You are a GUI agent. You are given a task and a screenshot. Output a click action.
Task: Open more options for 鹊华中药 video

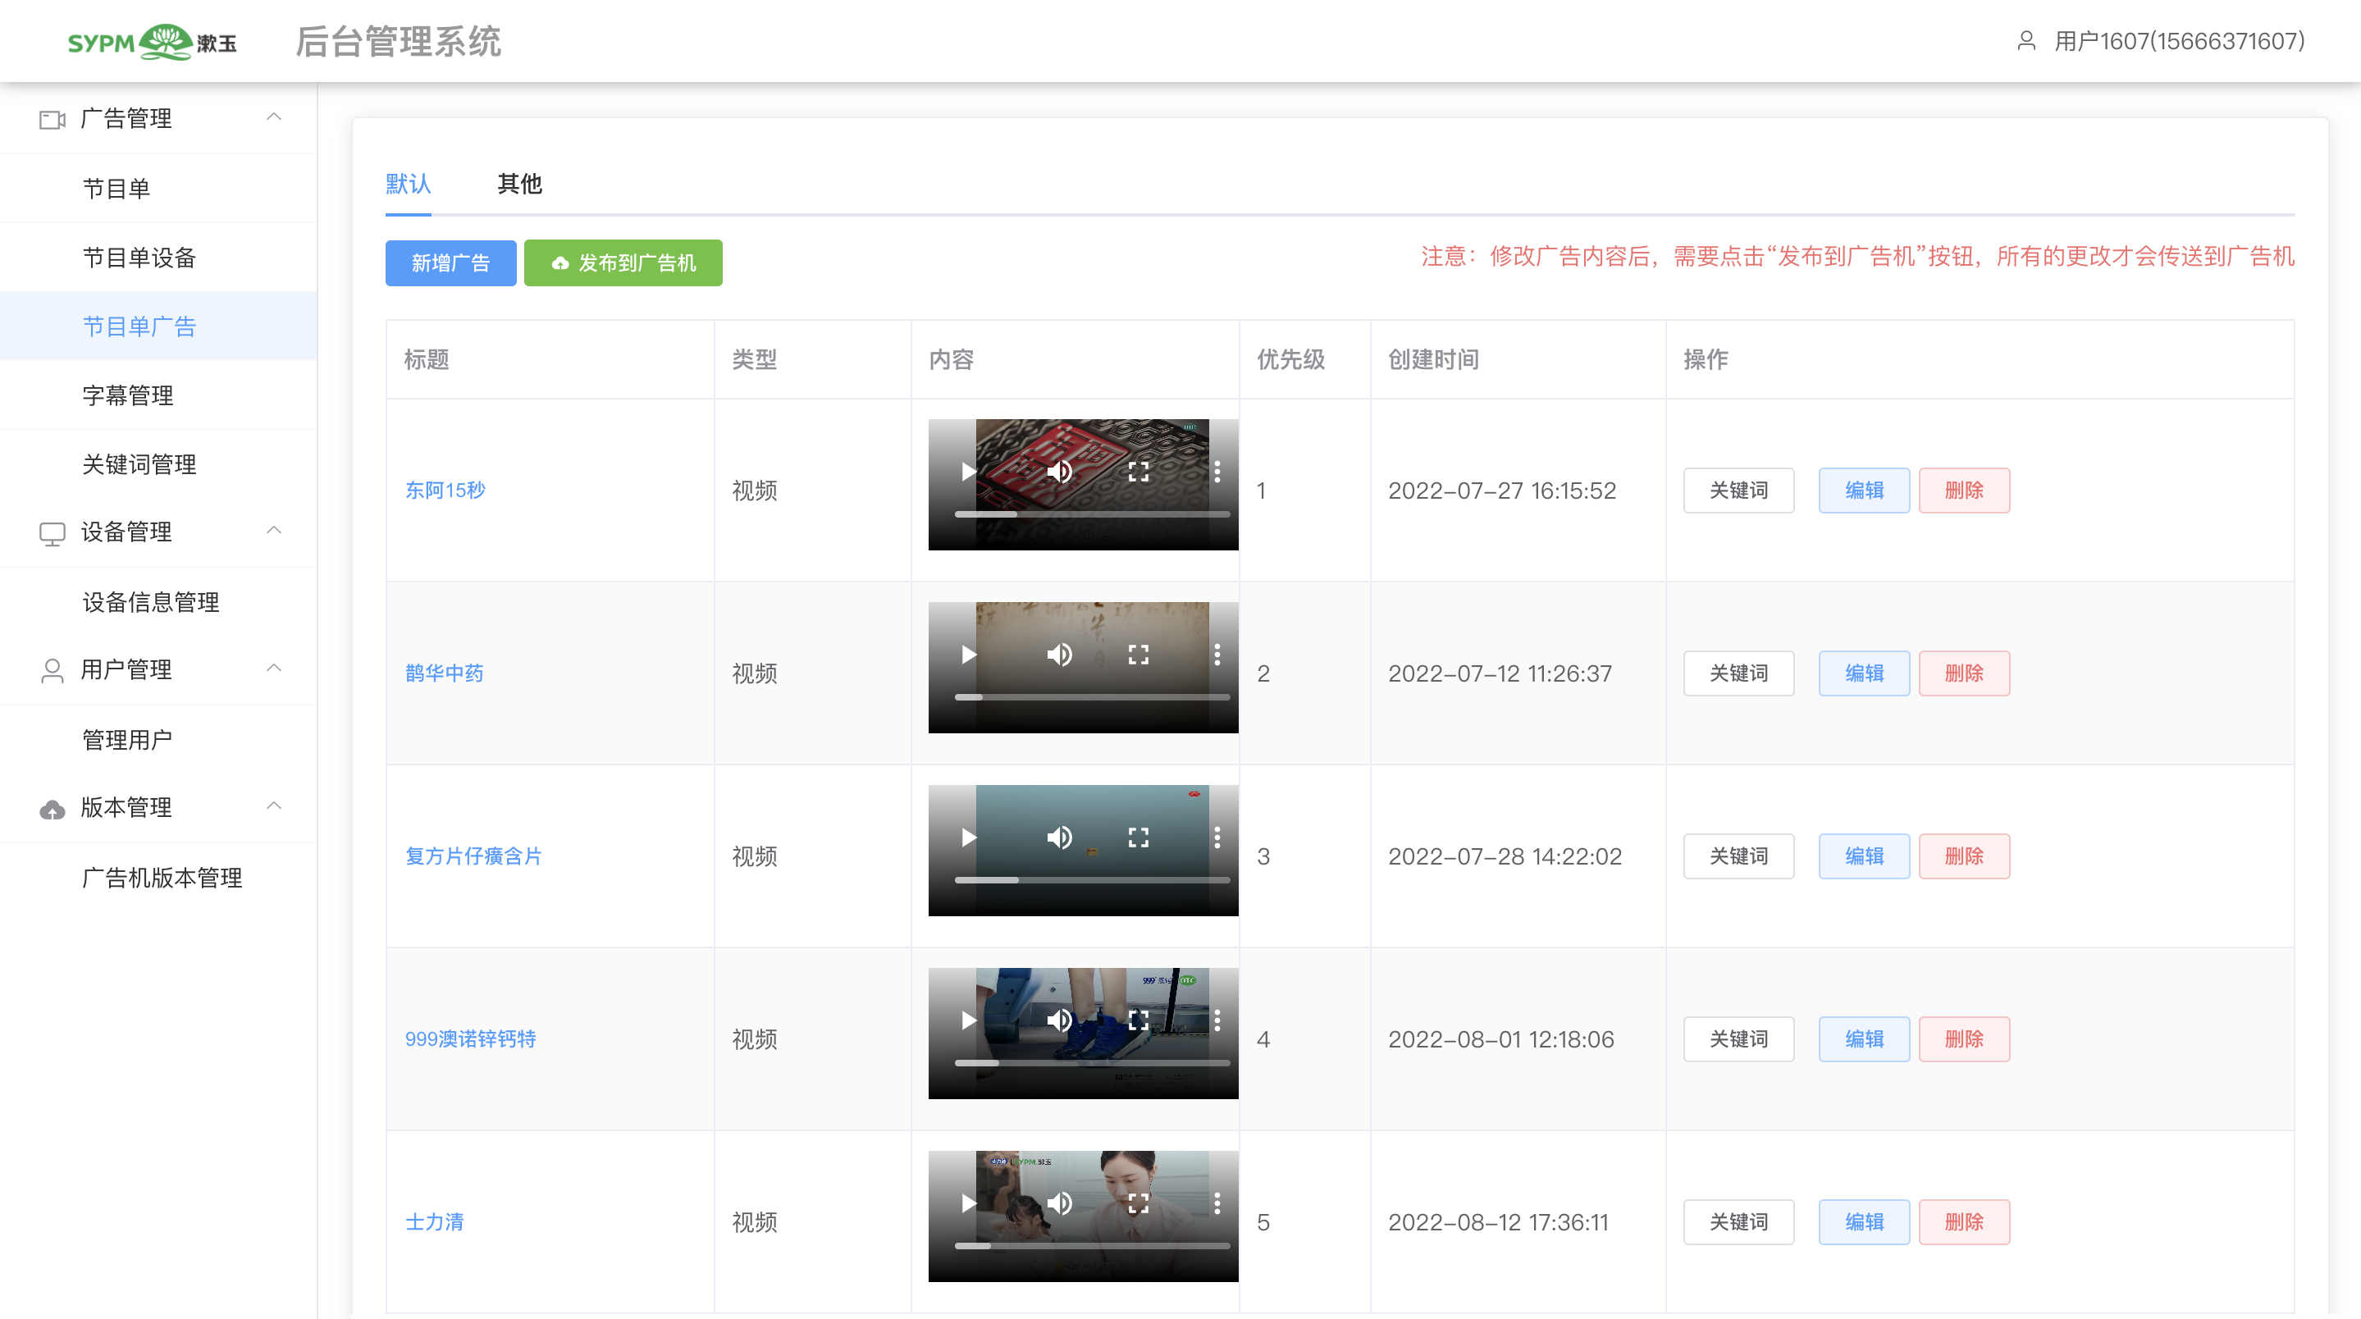pos(1217,655)
